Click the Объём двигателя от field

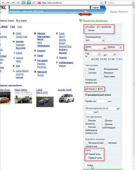[x=112, y=108]
